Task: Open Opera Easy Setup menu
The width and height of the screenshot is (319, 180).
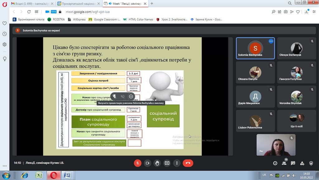Action: click(x=314, y=12)
